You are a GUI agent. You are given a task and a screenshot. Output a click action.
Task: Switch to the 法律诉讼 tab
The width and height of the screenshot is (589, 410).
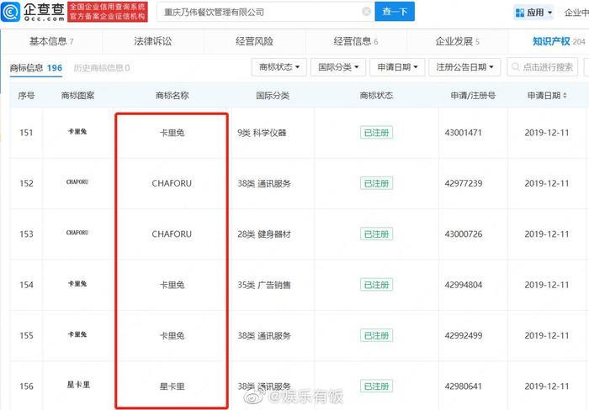(x=151, y=41)
